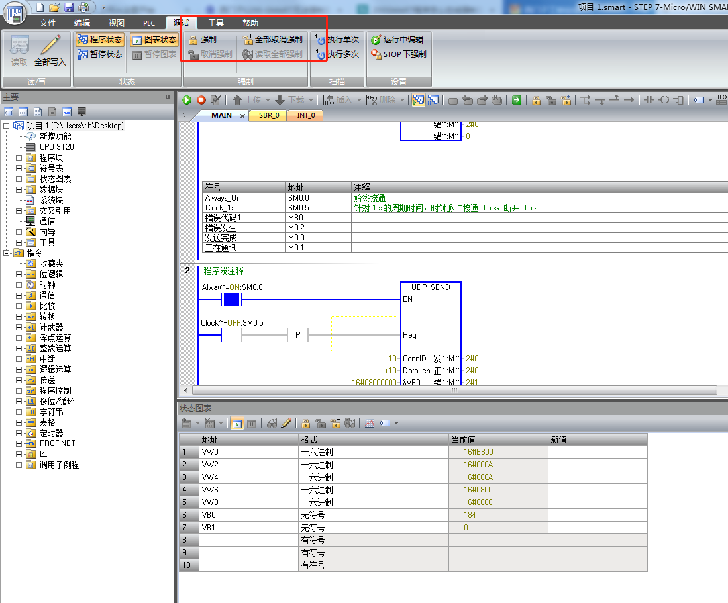
Task: Click the new value cell for VW0
Action: pos(597,452)
